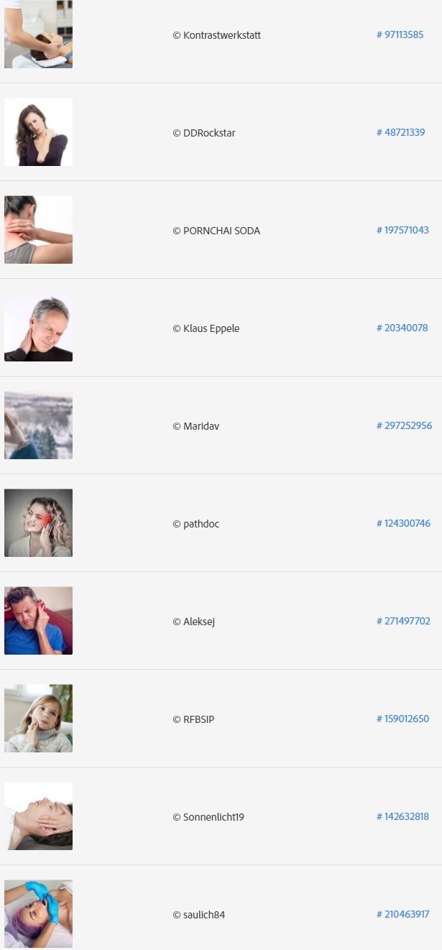Viewport: 442px width, 950px height.
Task: Open the Sonnenlicht19 head massage thumbnail
Action: (x=38, y=816)
